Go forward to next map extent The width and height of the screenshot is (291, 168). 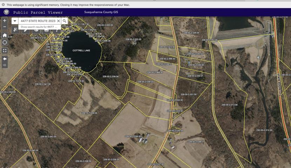[x=5, y=65]
